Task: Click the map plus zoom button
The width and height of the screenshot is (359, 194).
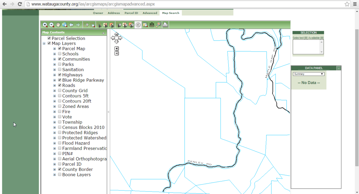Action: pyautogui.click(x=117, y=48)
